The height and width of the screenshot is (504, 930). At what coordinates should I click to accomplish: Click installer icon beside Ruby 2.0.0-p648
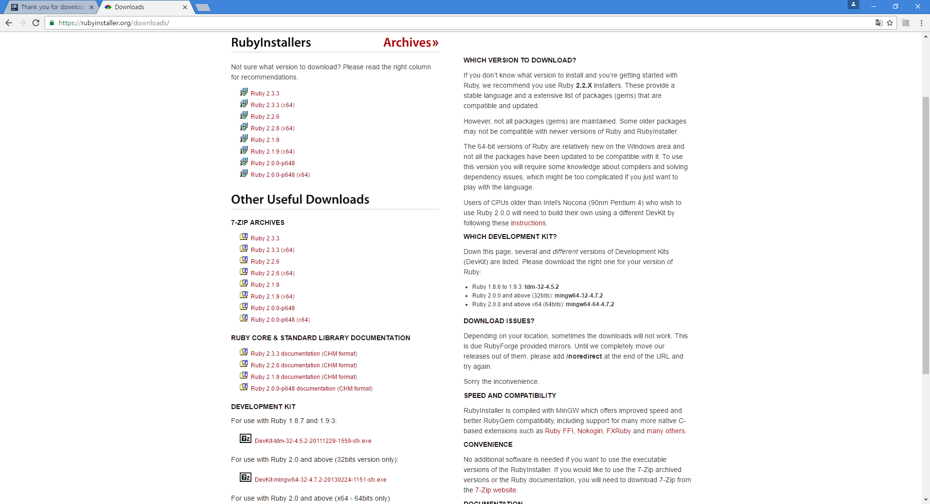244,162
